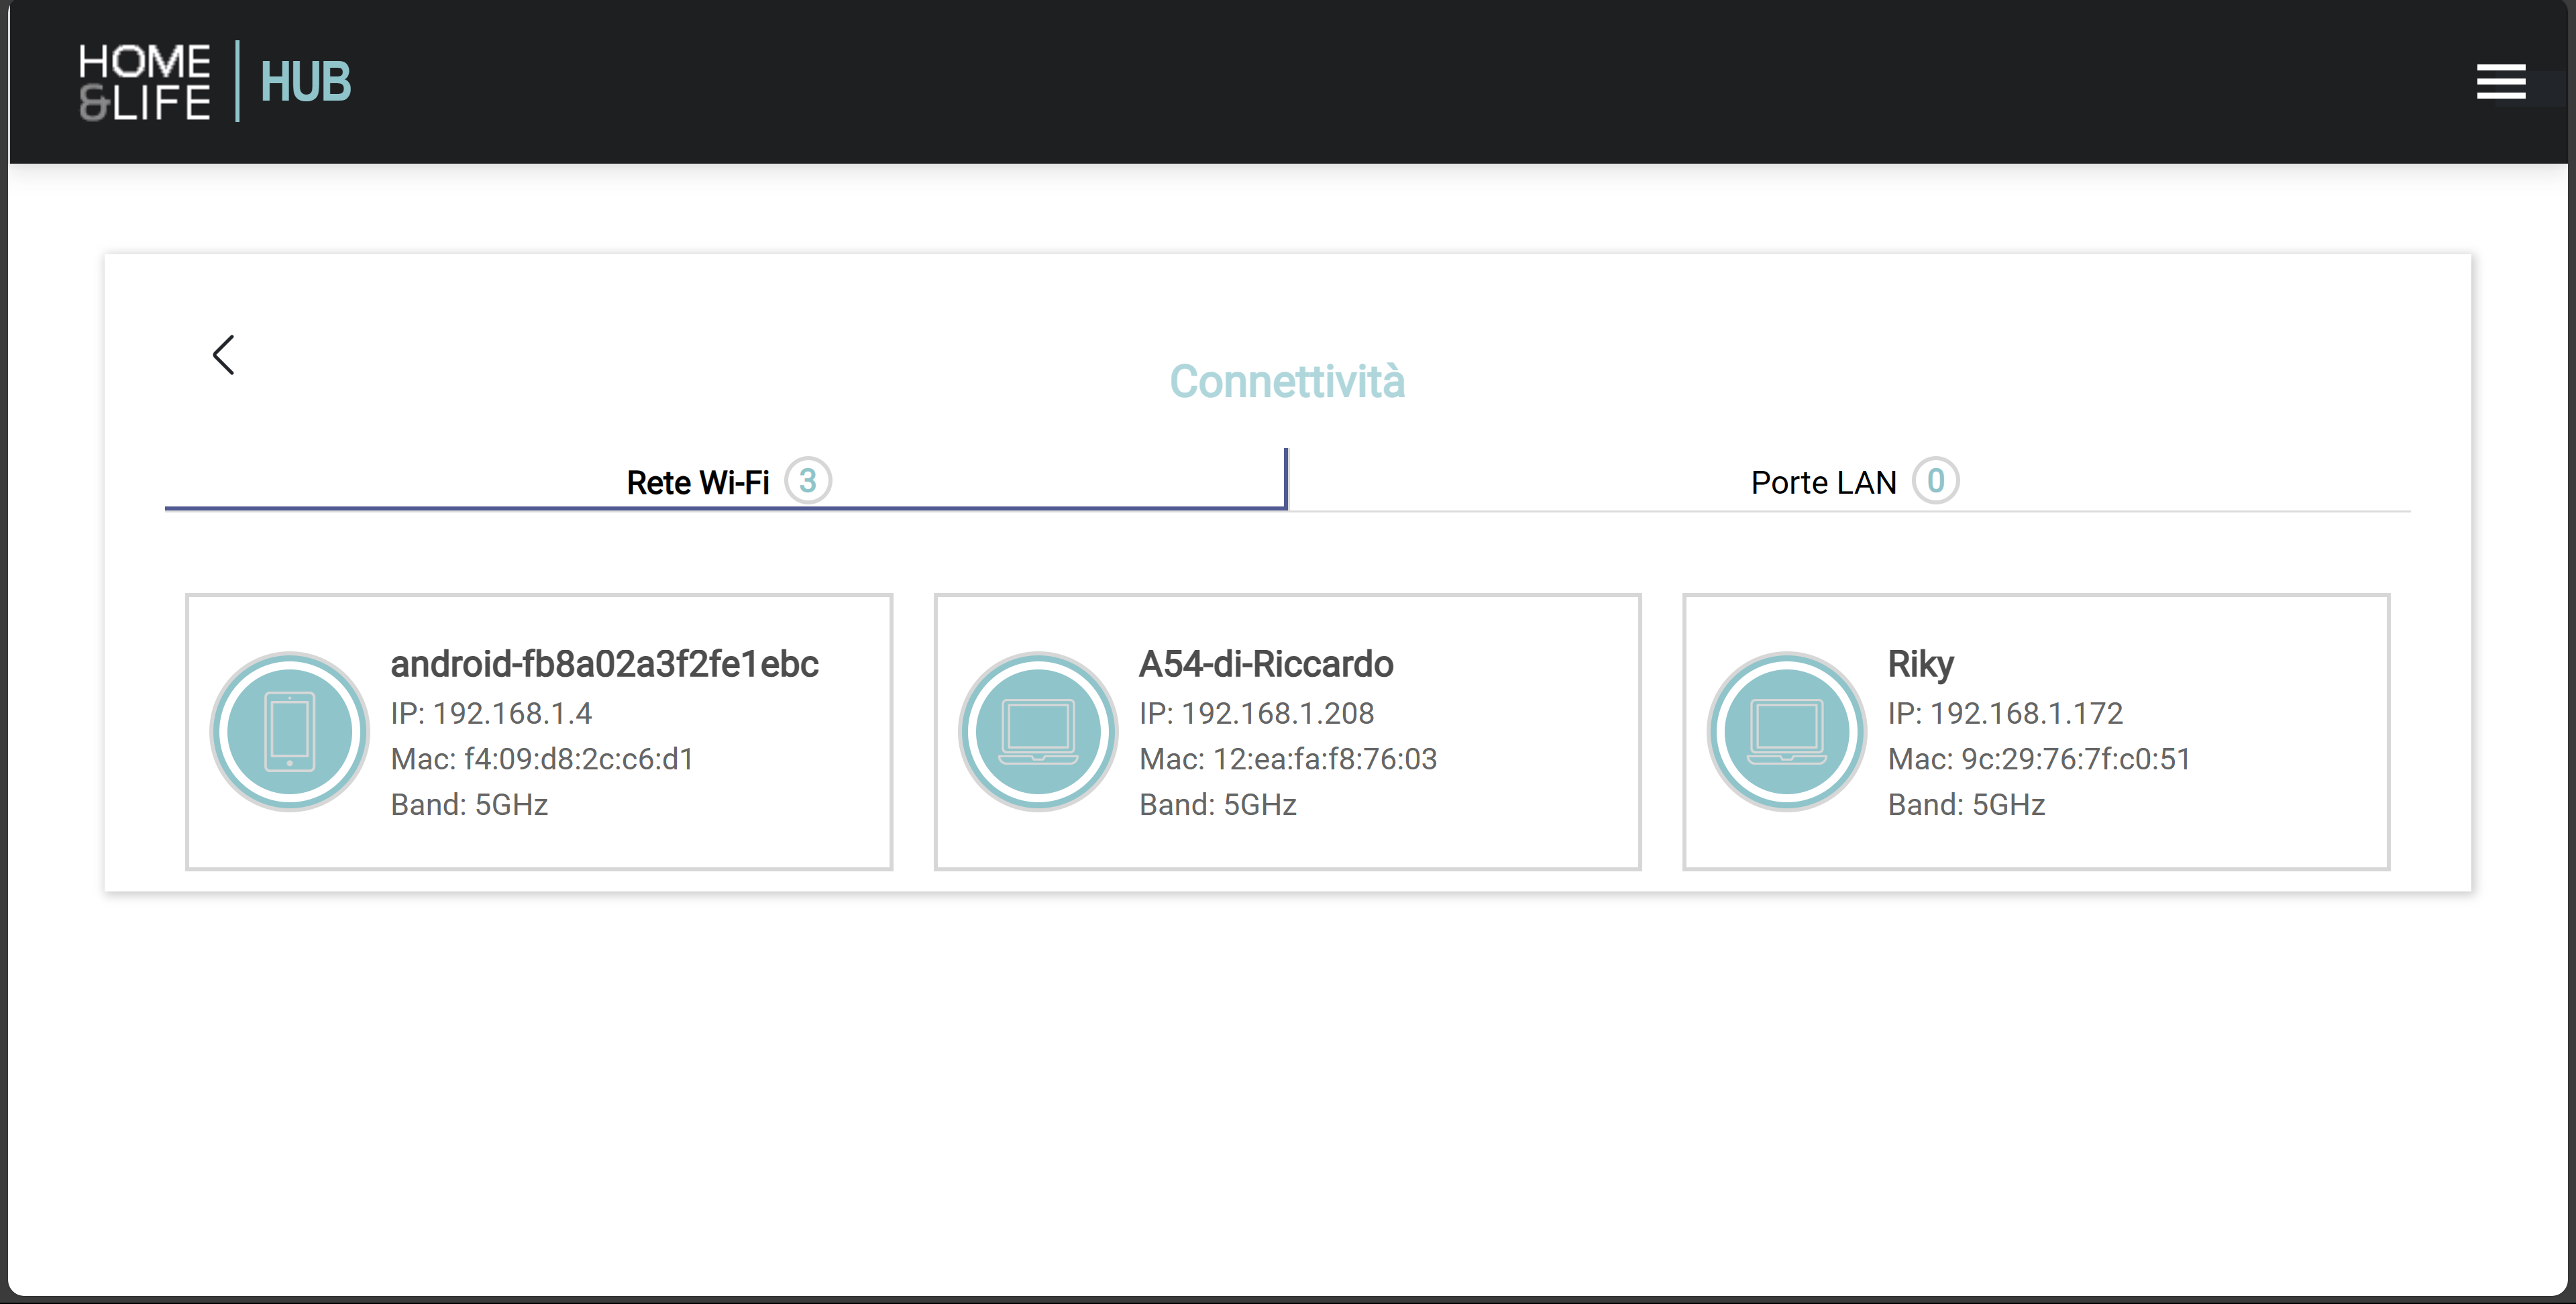Click the laptop icon for Riky
Screen dimensions: 2576x1304
click(1786, 731)
